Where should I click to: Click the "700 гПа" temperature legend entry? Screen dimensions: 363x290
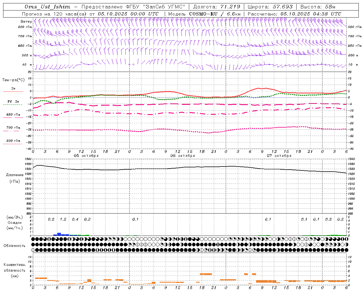pyautogui.click(x=13, y=128)
